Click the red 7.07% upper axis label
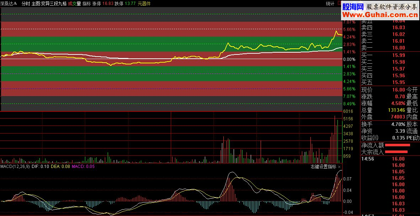Screen dimensions: 420x216 pos(349,22)
